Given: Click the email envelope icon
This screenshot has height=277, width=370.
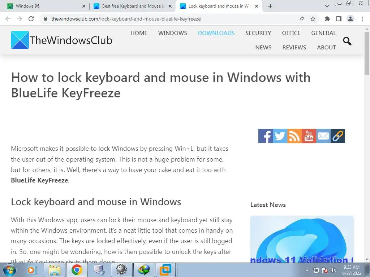Looking at the screenshot, I should click(x=323, y=136).
